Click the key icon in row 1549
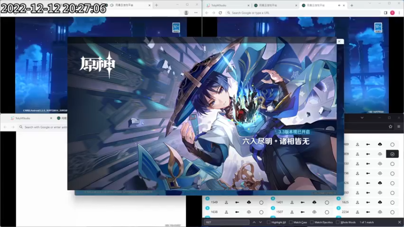 (237, 203)
